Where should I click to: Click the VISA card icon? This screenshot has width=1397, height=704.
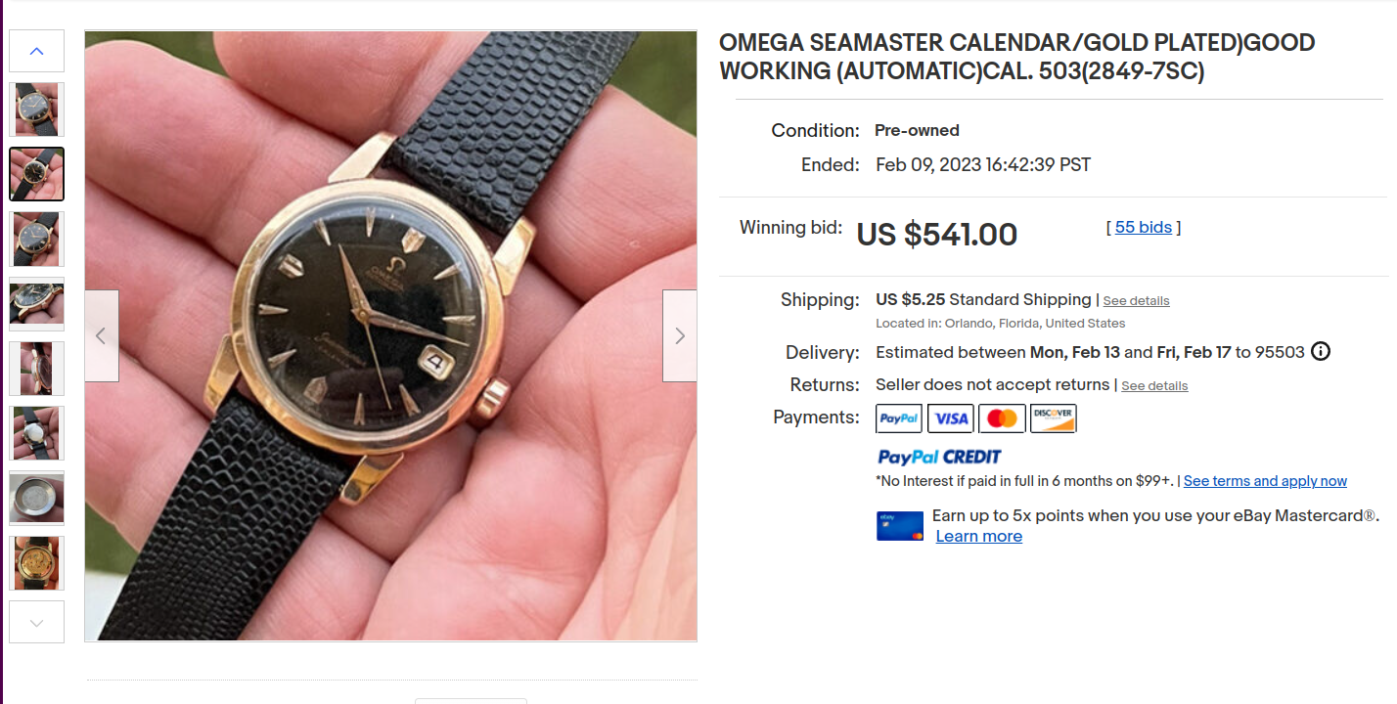[951, 418]
